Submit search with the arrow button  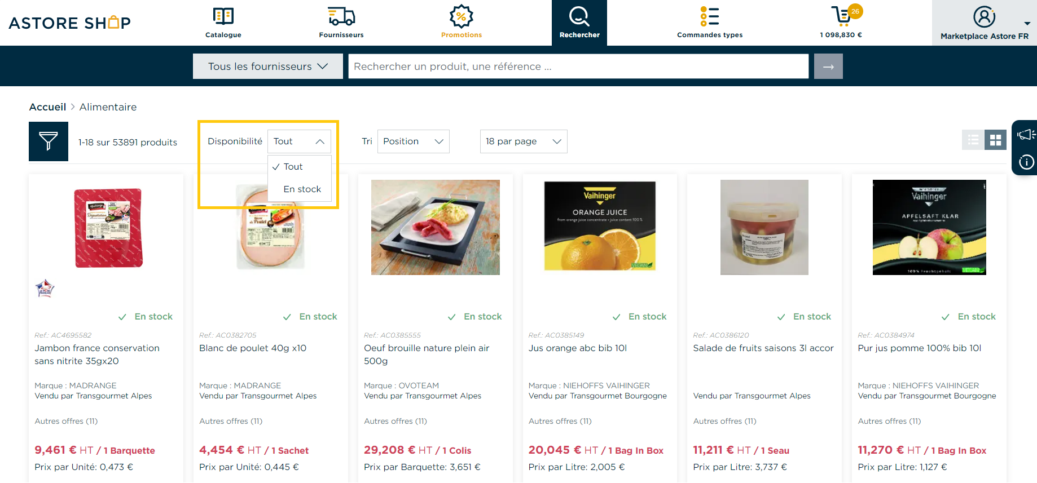(x=828, y=67)
